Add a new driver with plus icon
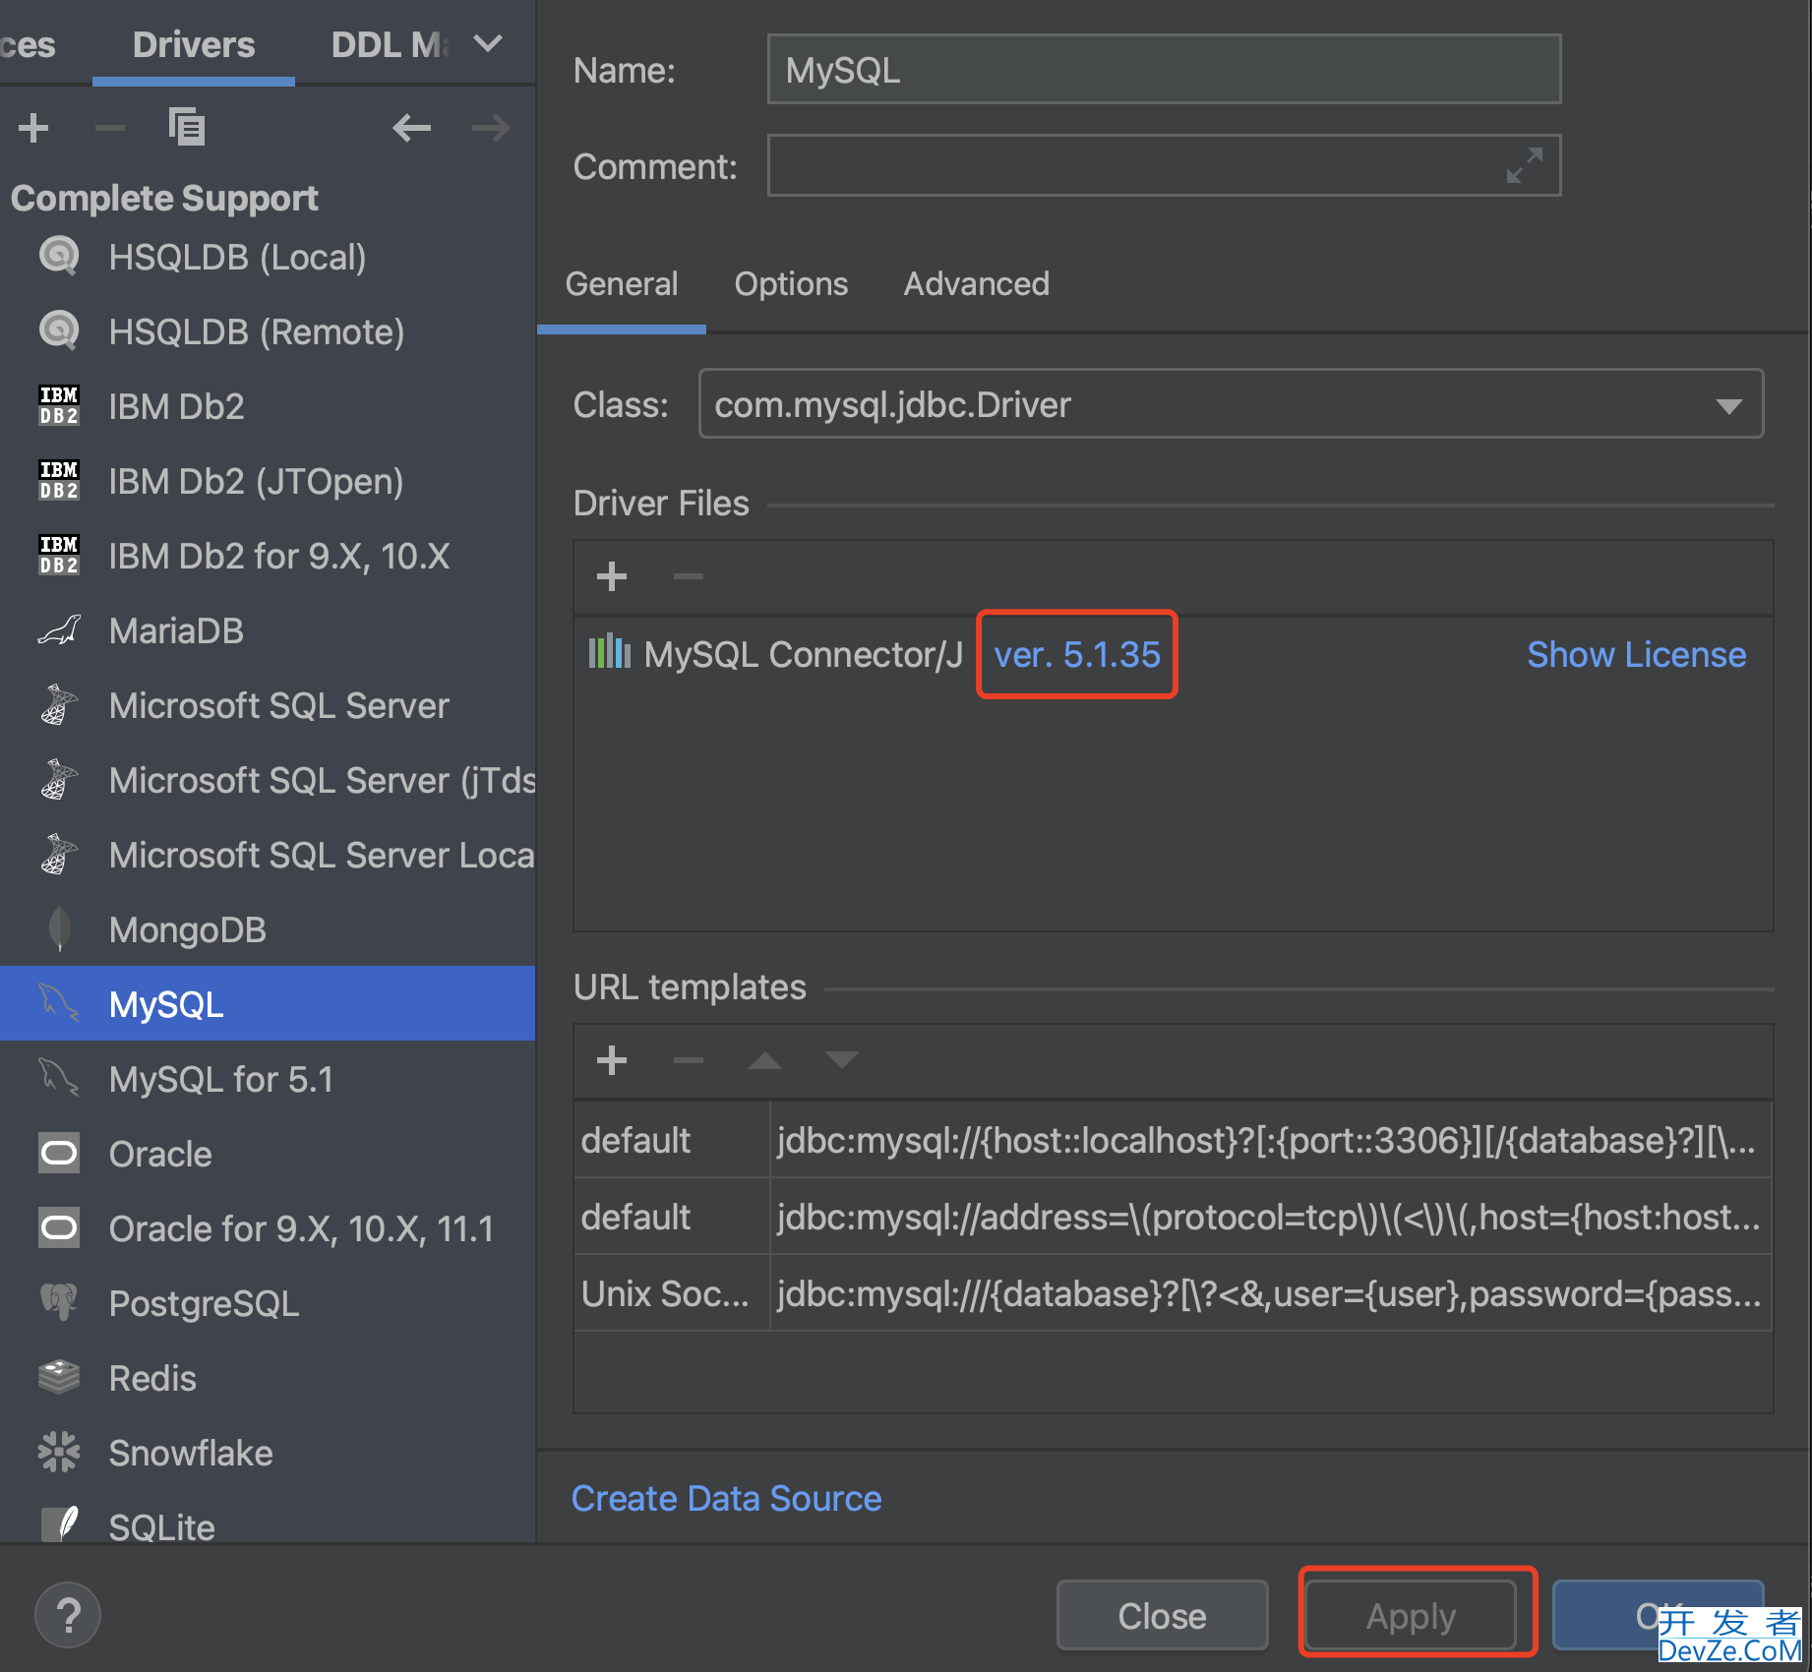 (x=33, y=128)
